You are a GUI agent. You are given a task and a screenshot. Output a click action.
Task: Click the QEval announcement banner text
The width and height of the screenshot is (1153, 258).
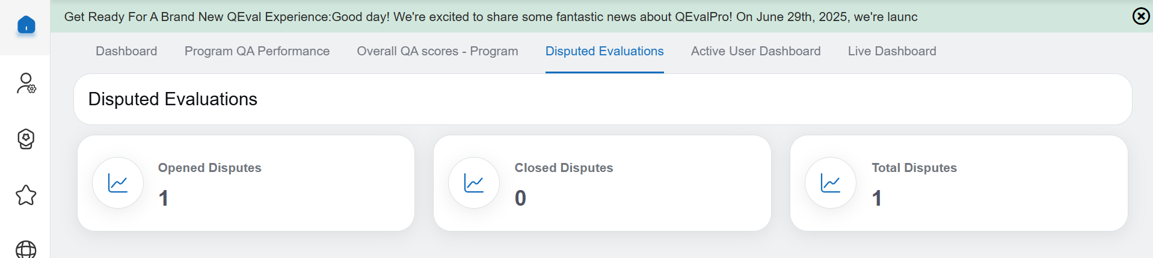coord(490,17)
